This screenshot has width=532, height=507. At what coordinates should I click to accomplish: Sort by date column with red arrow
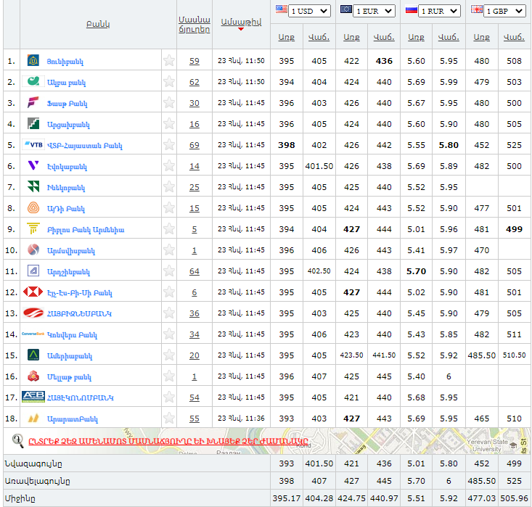(x=241, y=22)
